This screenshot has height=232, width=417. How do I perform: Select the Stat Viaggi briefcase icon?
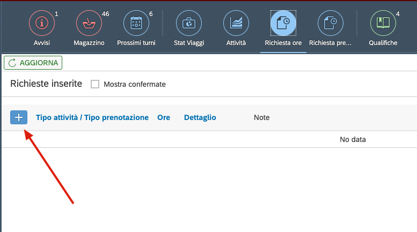tap(189, 23)
